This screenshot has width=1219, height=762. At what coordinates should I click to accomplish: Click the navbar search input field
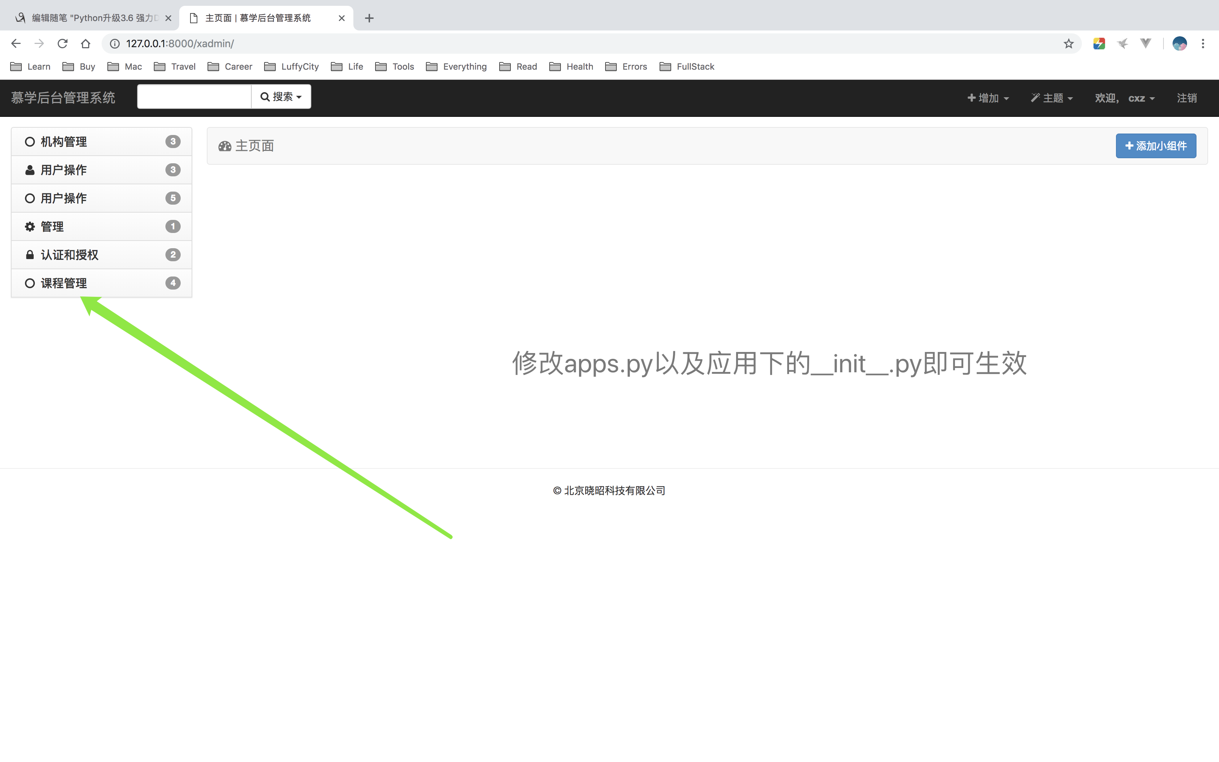click(194, 97)
